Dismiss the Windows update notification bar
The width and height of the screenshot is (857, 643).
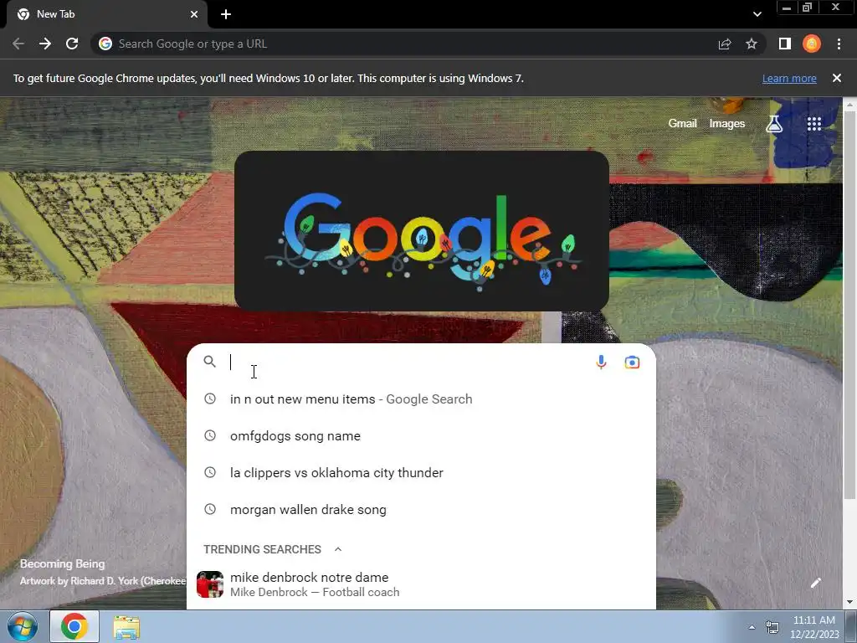click(836, 78)
